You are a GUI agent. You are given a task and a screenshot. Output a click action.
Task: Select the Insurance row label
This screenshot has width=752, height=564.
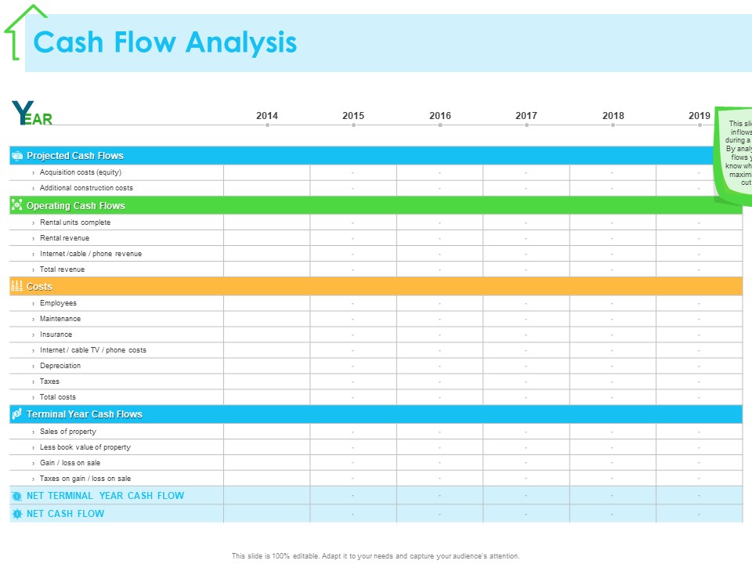[56, 334]
